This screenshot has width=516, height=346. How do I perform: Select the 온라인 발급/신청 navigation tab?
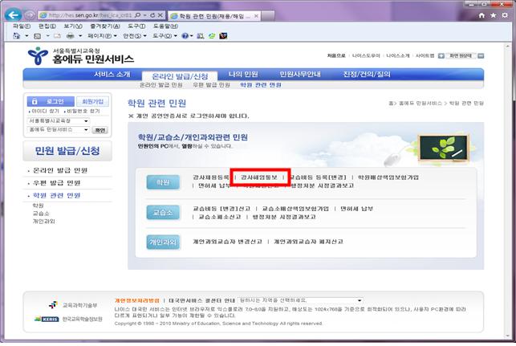coord(180,76)
